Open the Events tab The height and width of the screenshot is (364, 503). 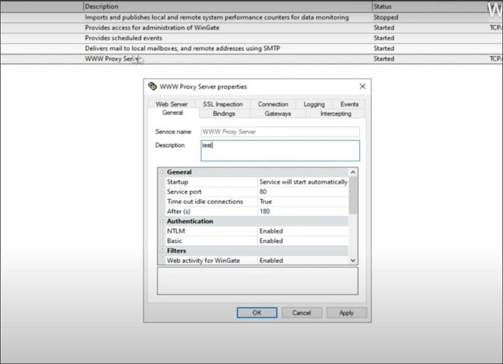point(349,104)
